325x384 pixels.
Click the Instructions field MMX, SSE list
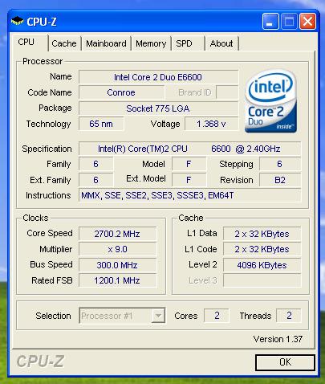(189, 195)
